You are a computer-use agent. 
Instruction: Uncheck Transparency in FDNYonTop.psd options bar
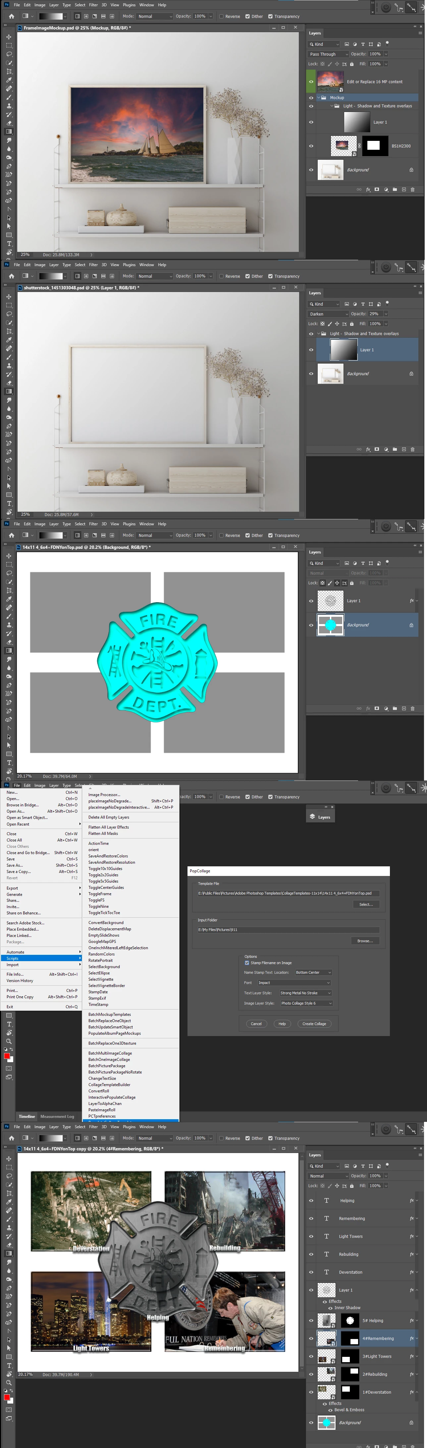[270, 535]
